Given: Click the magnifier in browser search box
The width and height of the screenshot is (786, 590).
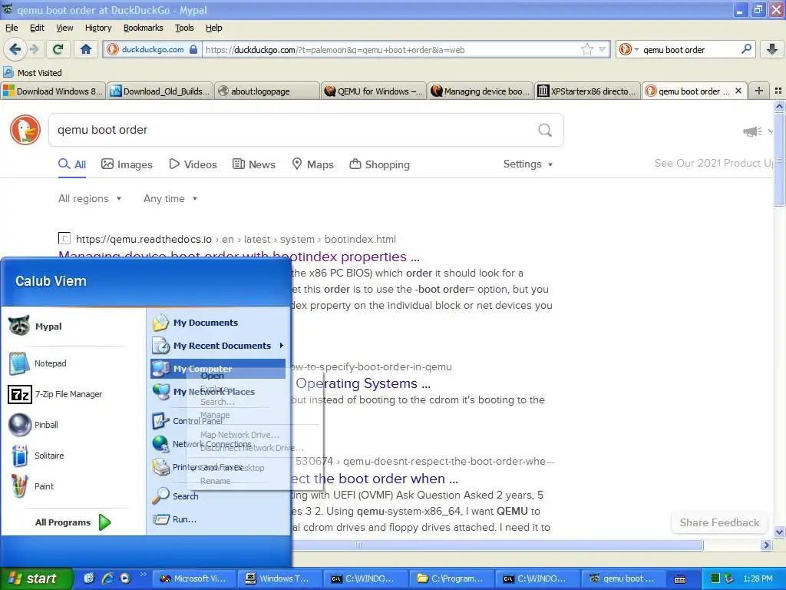Looking at the screenshot, I should (746, 49).
